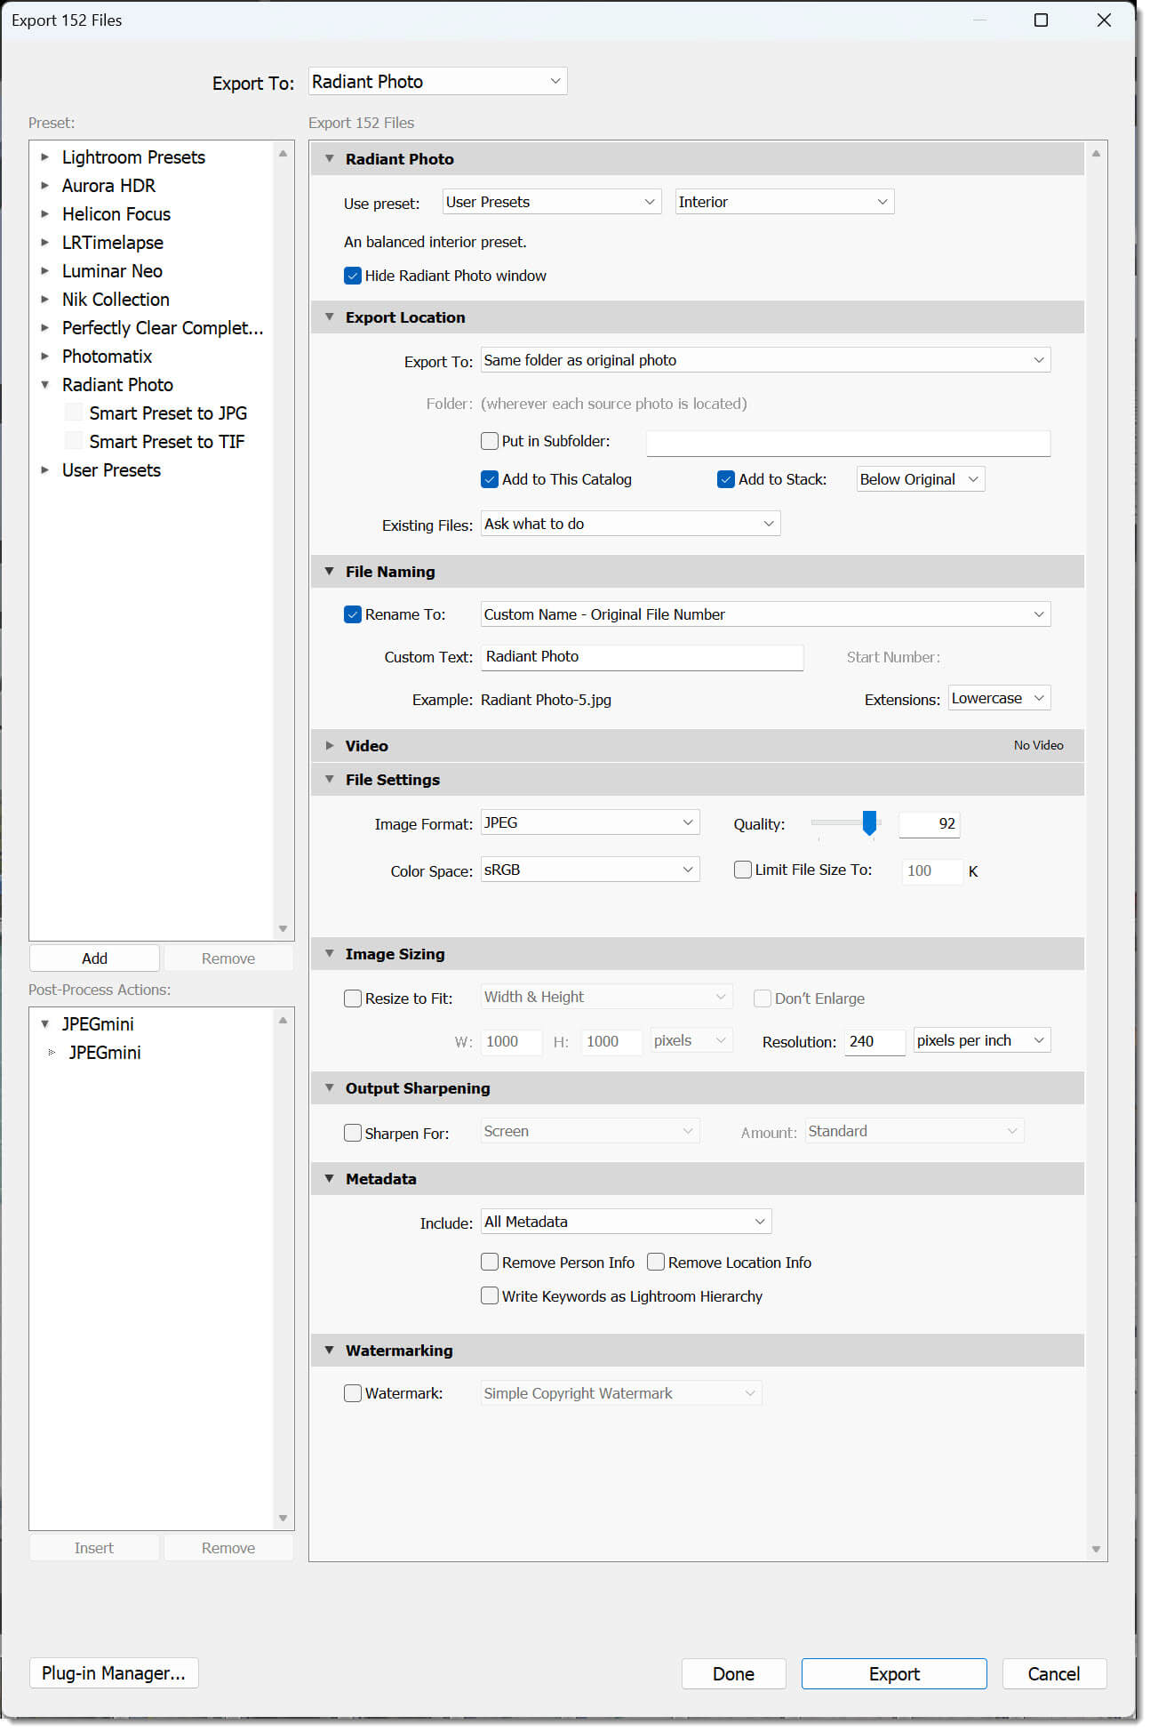Uncheck Hide Radiant Photo window
Image resolution: width=1150 pixels, height=1732 pixels.
tap(353, 276)
